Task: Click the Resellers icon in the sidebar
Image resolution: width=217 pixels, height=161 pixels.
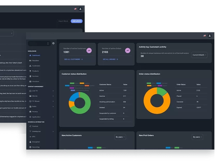Action: click(x=30, y=61)
